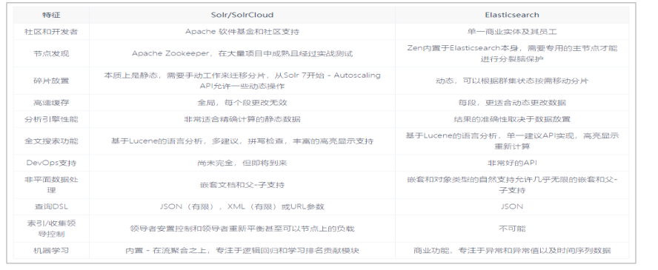Select the 'Apache 软件基金和社区支持' cell
Image resolution: width=658 pixels, height=270 pixels.
click(242, 32)
